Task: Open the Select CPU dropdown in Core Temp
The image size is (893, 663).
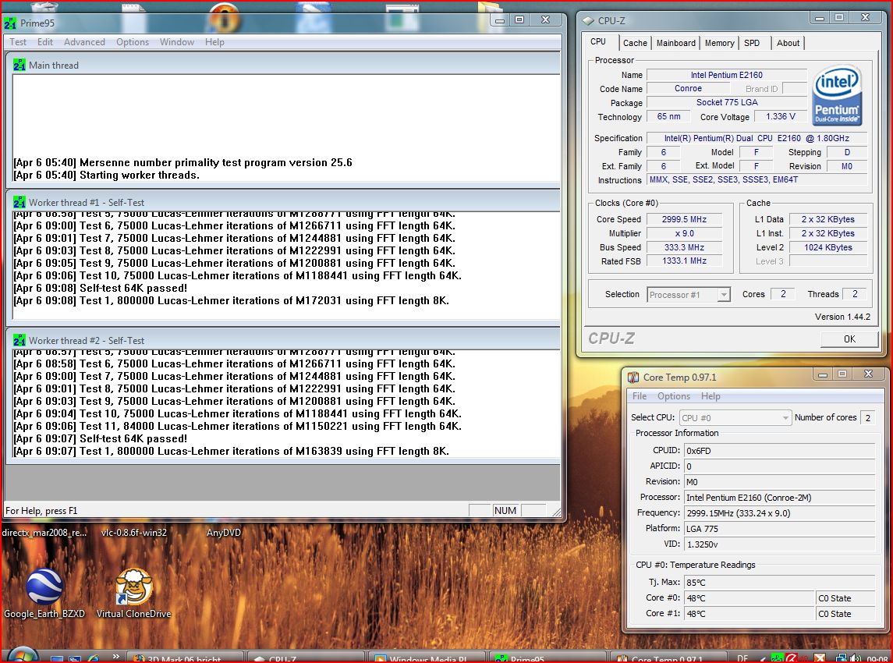Action: click(735, 417)
